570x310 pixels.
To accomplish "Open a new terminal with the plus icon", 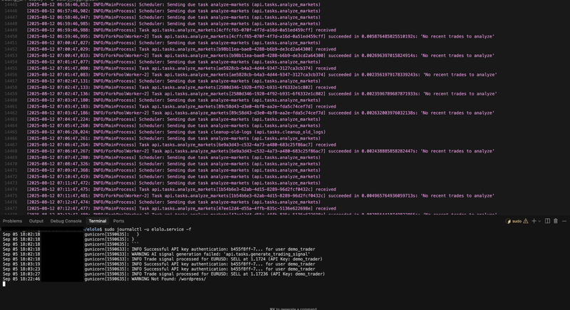I will click(534, 221).
